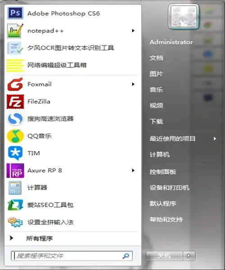Click the user account picture

pos(184,17)
